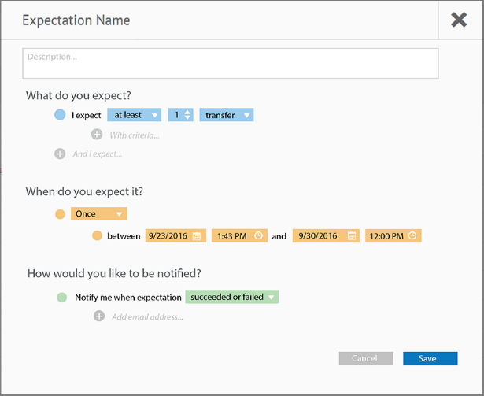Close the Expectation dialog with X icon
The image size is (484, 396).
click(x=459, y=20)
